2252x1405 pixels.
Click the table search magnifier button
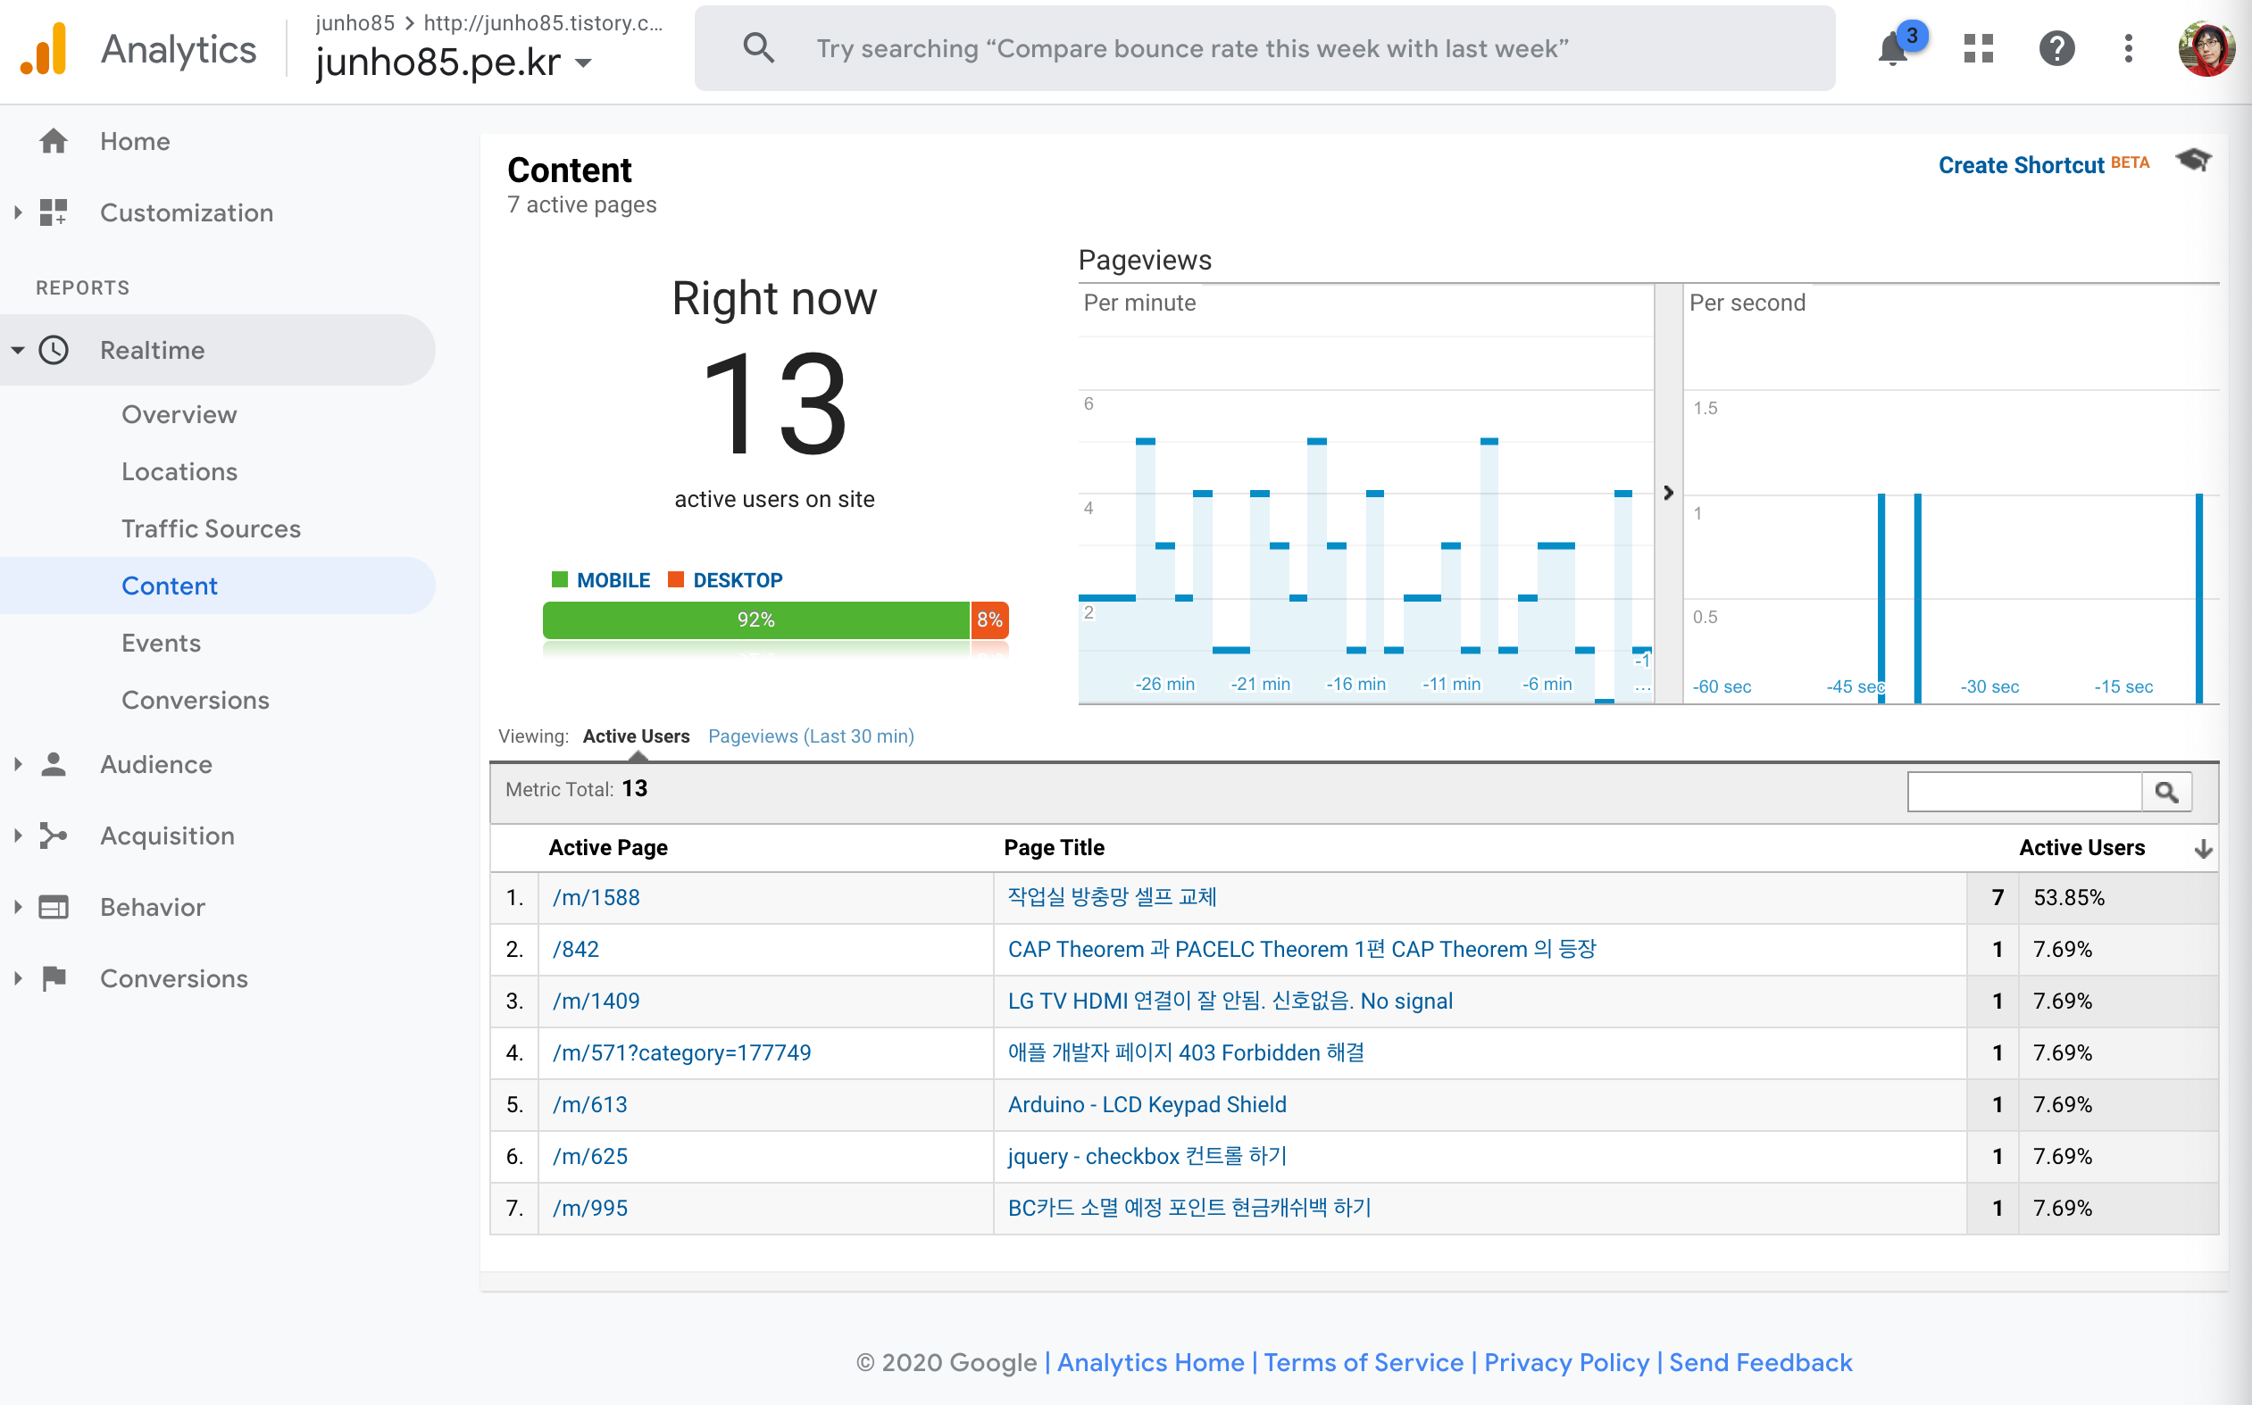(x=2165, y=792)
